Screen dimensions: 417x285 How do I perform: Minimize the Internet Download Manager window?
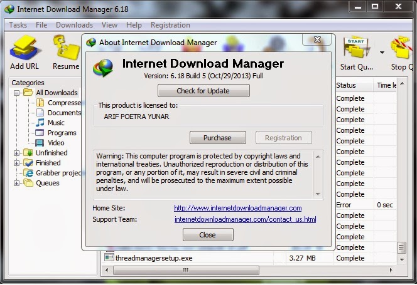pyautogui.click(x=358, y=6)
